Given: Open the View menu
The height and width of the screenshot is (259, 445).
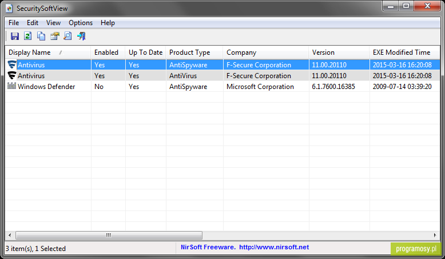Looking at the screenshot, I should [53, 23].
